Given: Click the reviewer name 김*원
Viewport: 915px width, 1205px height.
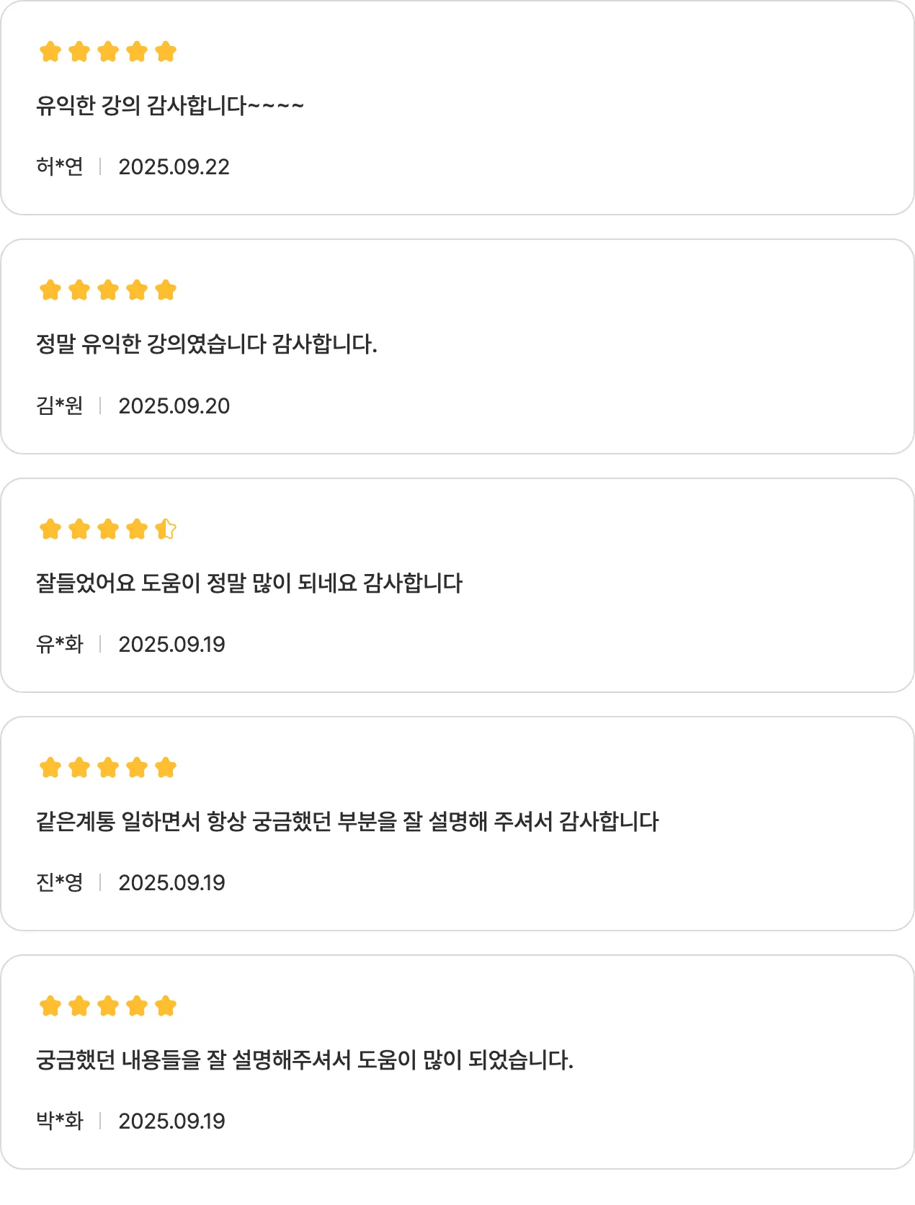Looking at the screenshot, I should point(60,406).
